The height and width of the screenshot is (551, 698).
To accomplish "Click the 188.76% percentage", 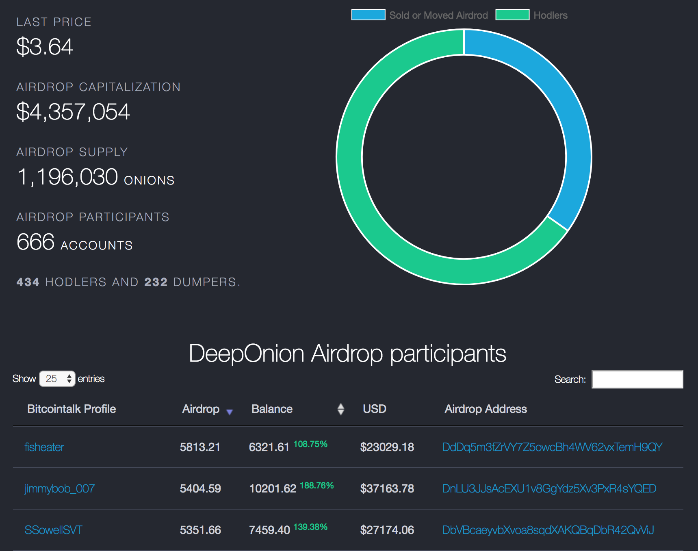I will point(317,486).
